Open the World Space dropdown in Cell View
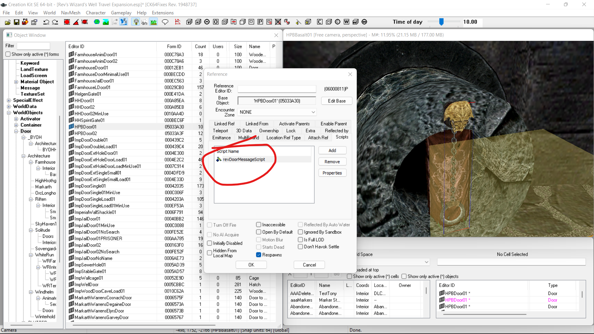594x334 pixels. click(x=427, y=262)
